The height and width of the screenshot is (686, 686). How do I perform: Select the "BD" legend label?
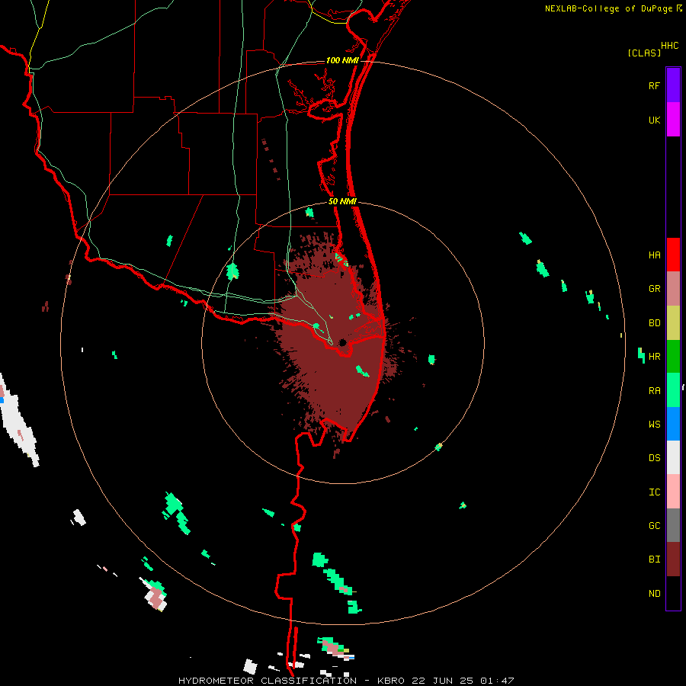[x=654, y=323]
